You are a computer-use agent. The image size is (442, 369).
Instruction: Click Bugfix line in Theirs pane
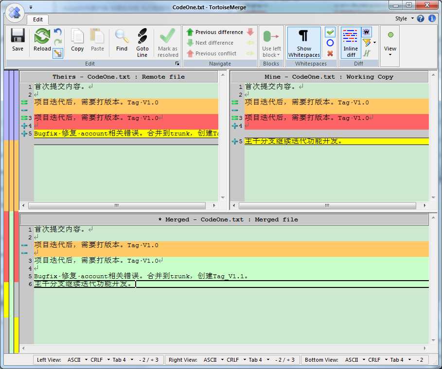126,134
